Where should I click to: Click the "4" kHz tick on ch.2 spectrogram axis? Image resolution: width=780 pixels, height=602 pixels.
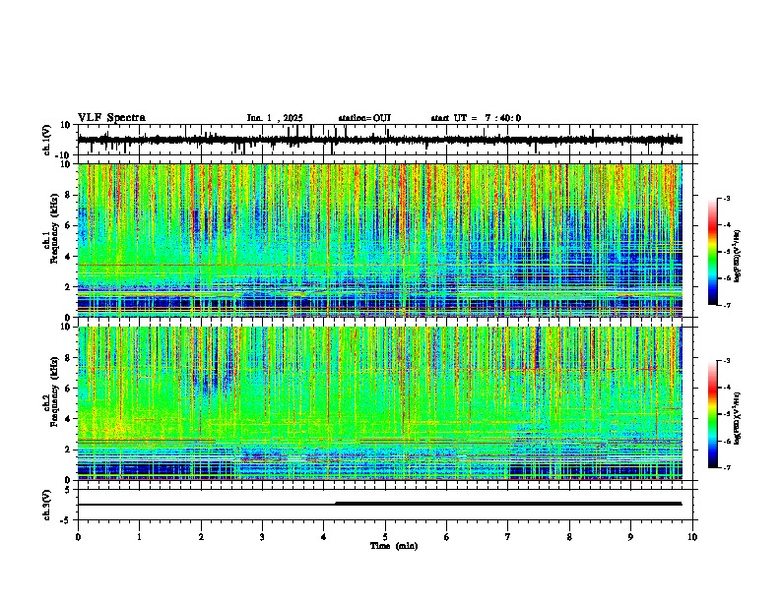(69, 419)
